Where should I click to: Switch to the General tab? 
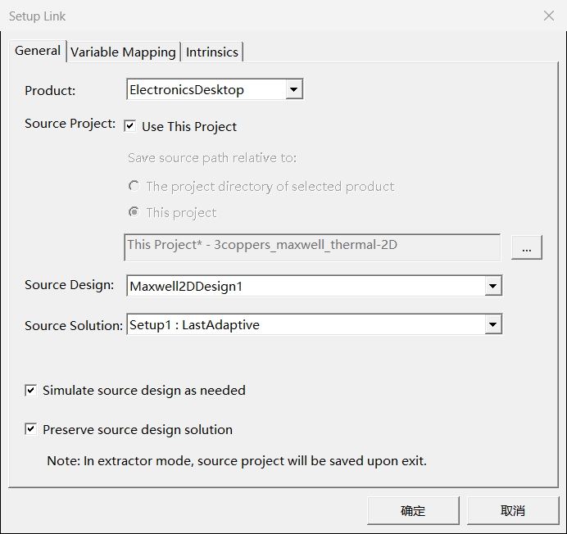point(38,51)
